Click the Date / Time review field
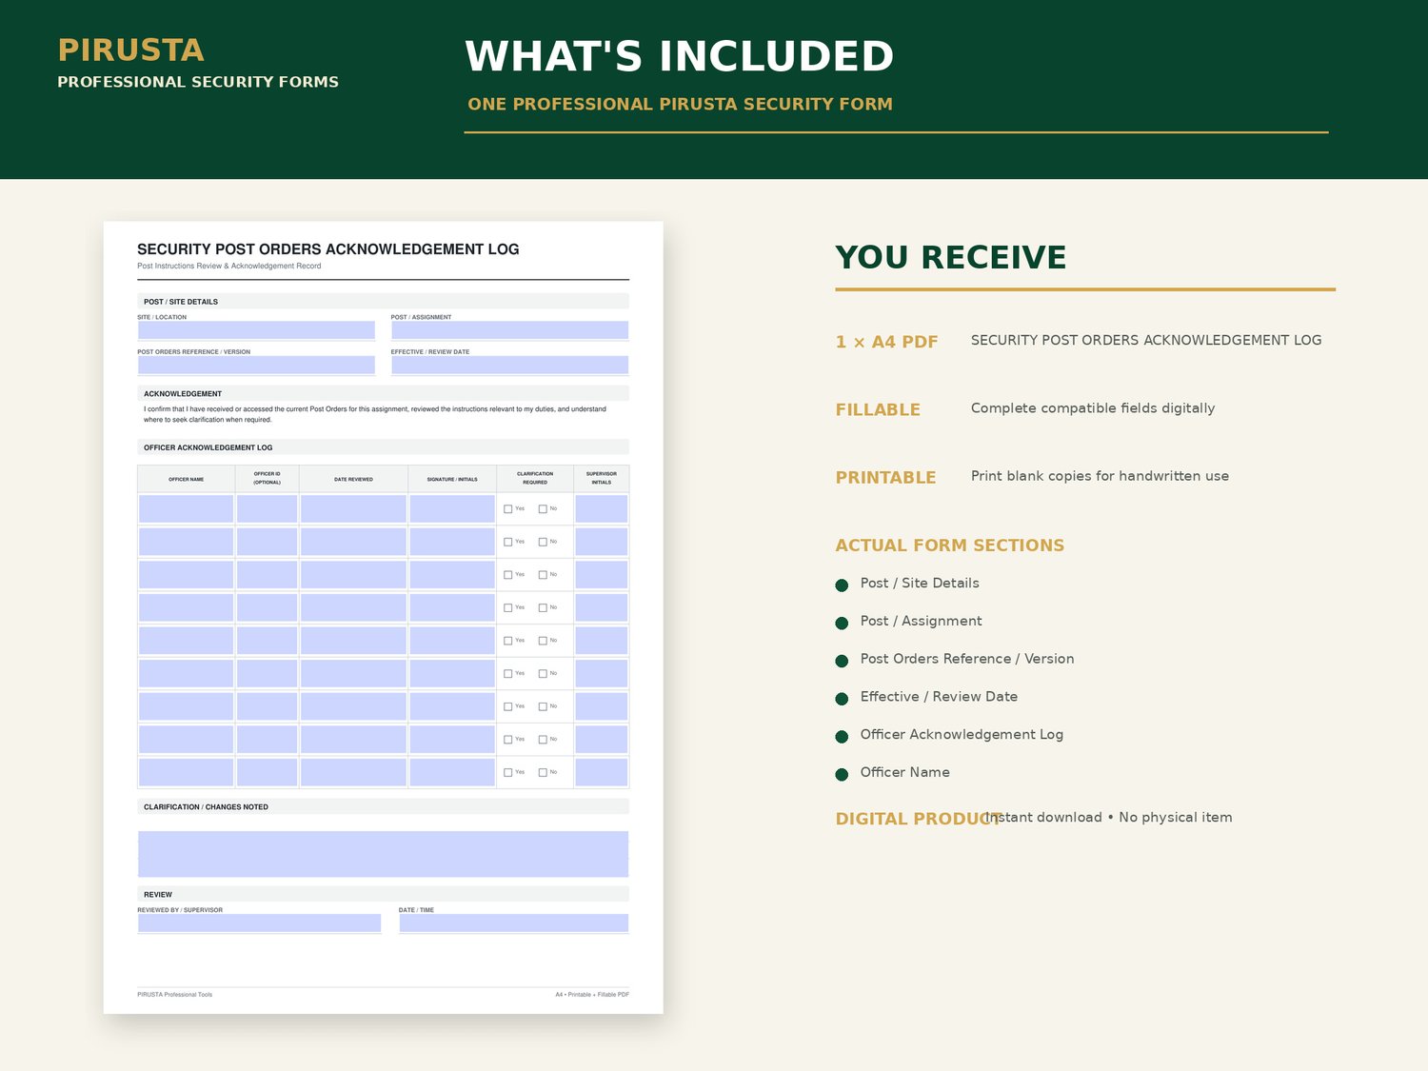1428x1071 pixels. 513,922
